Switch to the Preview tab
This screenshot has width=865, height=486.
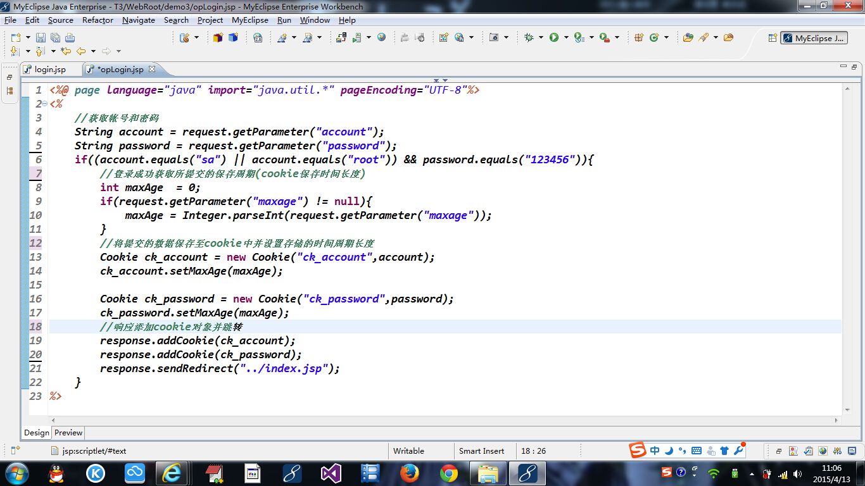[68, 433]
